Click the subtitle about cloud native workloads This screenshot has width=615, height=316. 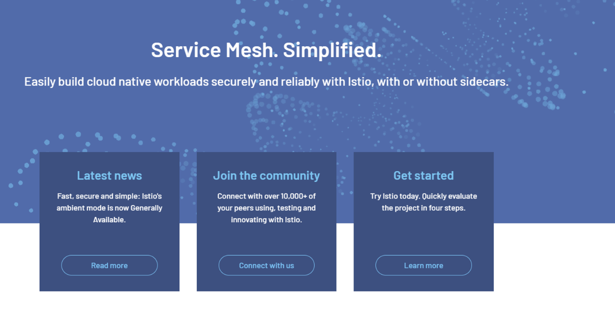266,82
